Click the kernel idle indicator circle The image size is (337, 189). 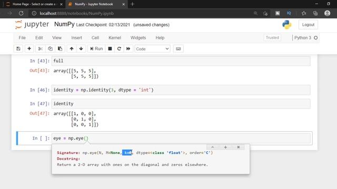coord(315,38)
